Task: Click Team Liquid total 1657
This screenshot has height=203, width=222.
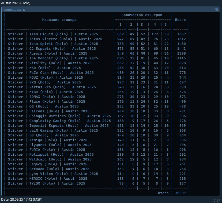Action: click(181, 34)
